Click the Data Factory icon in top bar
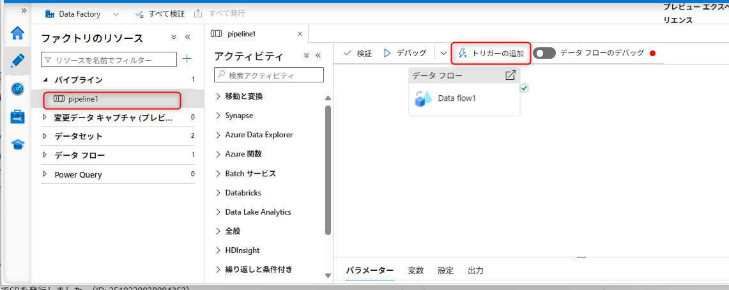This screenshot has height=290, width=729. [50, 14]
